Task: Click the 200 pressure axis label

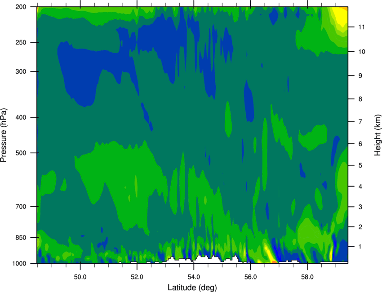Action: pos(21,7)
